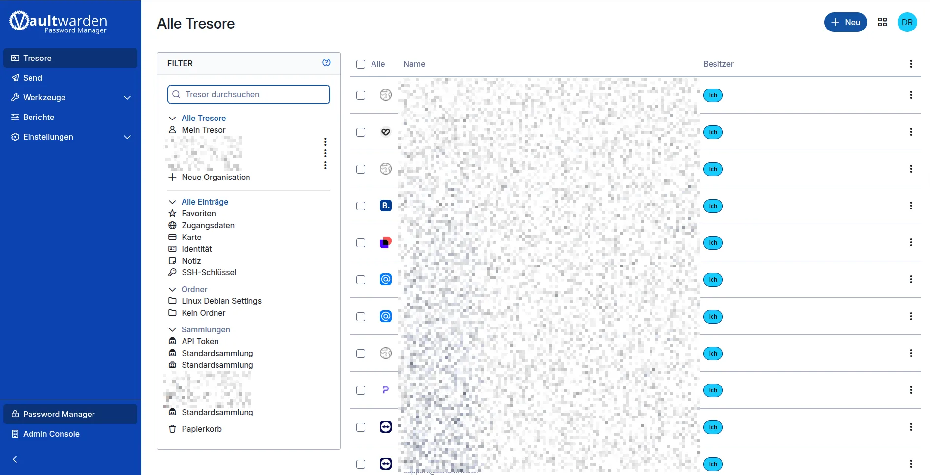Open the Linux Debian Settings folder
Image resolution: width=930 pixels, height=475 pixels.
point(221,301)
